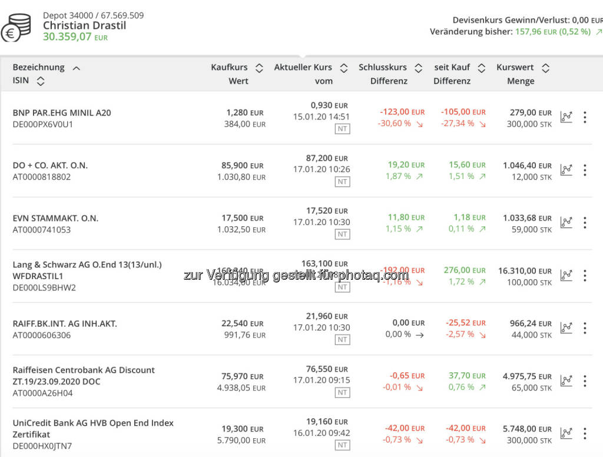Viewport: 603px width, 457px height.
Task: View chart for RAIFF.BK.INT. AG row
Action: click(566, 328)
